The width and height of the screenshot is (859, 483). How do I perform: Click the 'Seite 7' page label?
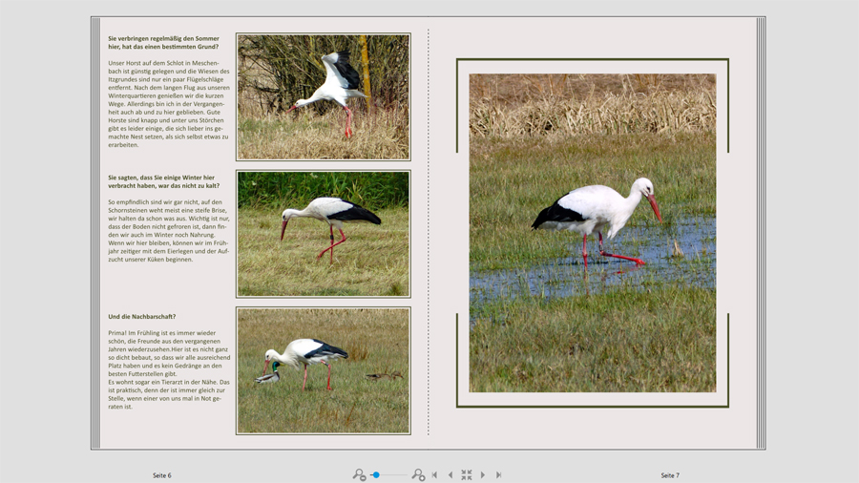(670, 474)
